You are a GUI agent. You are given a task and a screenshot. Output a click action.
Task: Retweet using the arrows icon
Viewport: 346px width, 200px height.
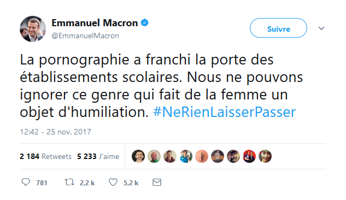click(69, 182)
